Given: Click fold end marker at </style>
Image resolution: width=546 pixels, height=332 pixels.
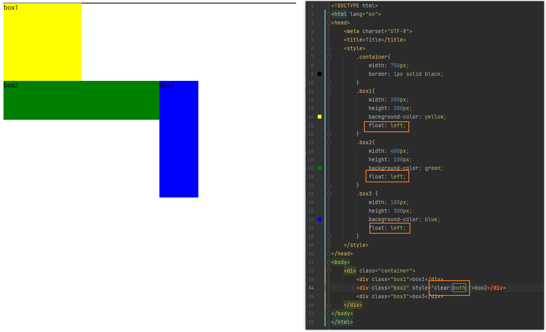Looking at the screenshot, I should [x=329, y=245].
